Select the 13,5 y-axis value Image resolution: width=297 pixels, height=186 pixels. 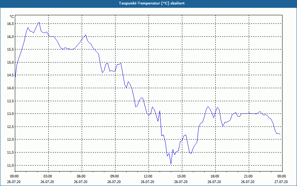pyautogui.click(x=10, y=101)
